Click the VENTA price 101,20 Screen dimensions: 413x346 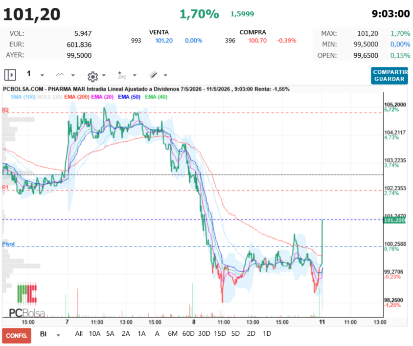click(164, 41)
